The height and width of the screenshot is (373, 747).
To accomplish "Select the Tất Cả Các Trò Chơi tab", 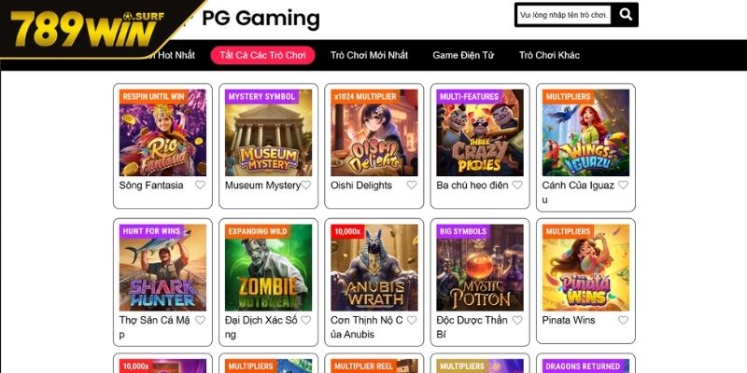I will (262, 55).
